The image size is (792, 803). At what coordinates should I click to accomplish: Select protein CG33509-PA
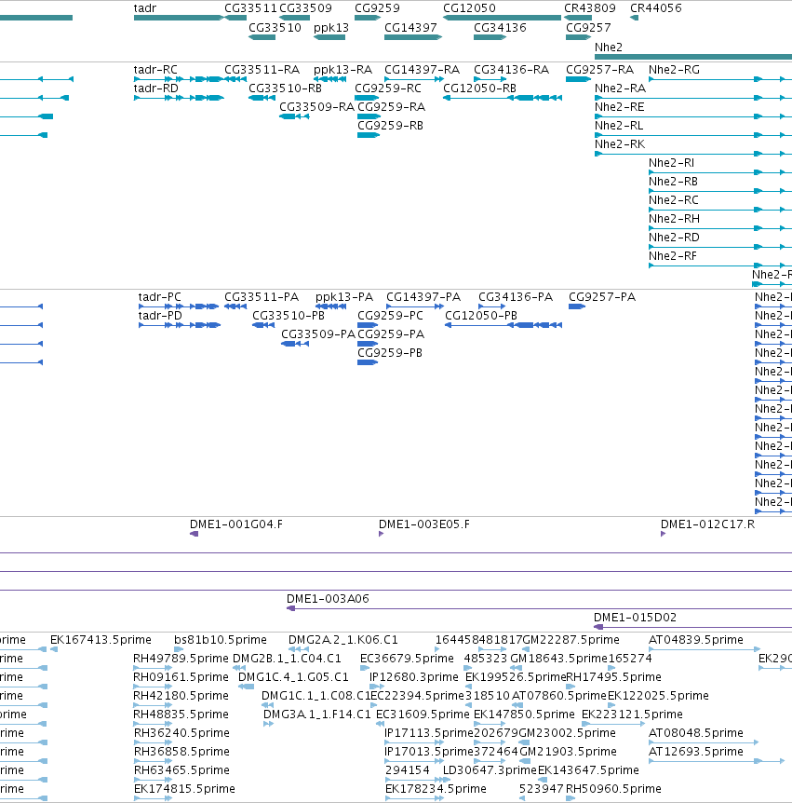pos(317,333)
